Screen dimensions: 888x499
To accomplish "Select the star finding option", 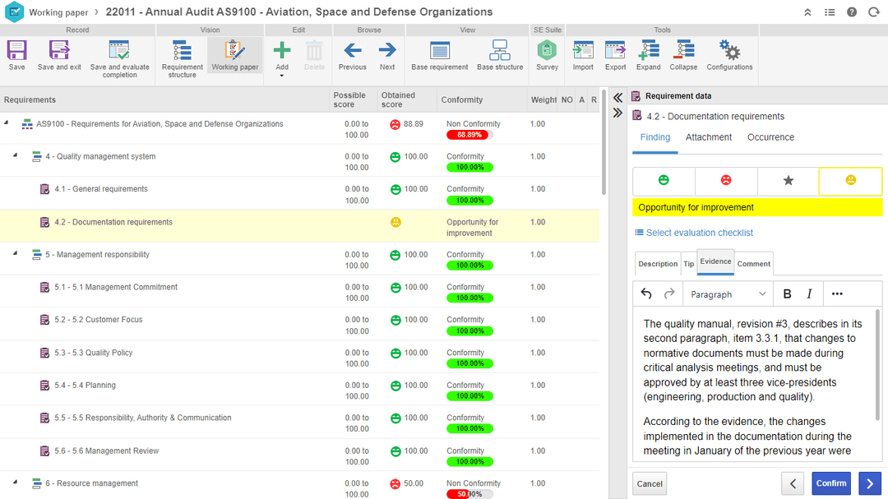I will coord(789,180).
